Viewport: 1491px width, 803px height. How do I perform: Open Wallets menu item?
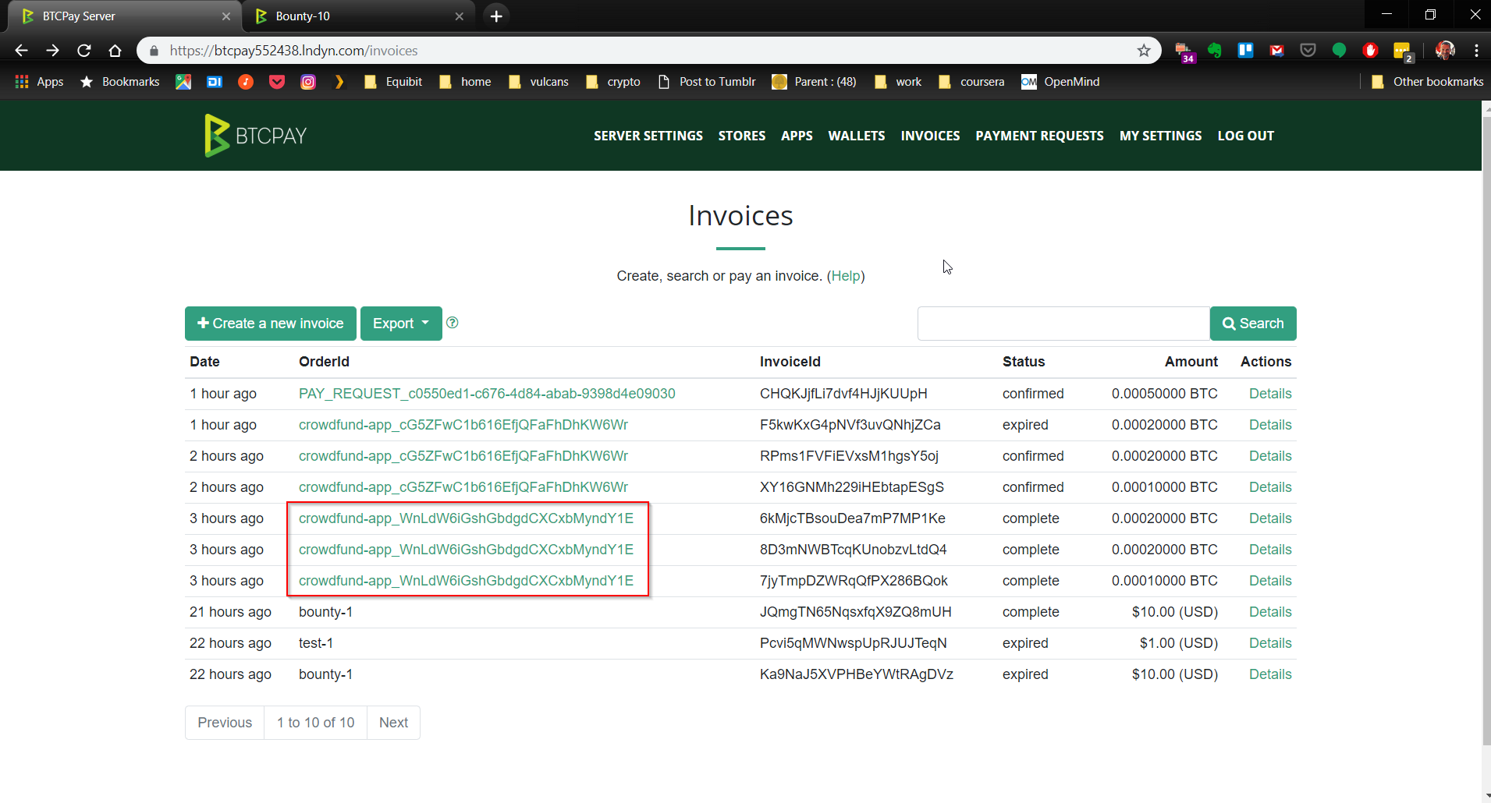point(857,136)
